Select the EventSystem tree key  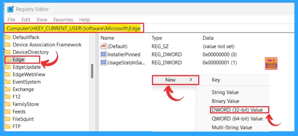(26, 82)
